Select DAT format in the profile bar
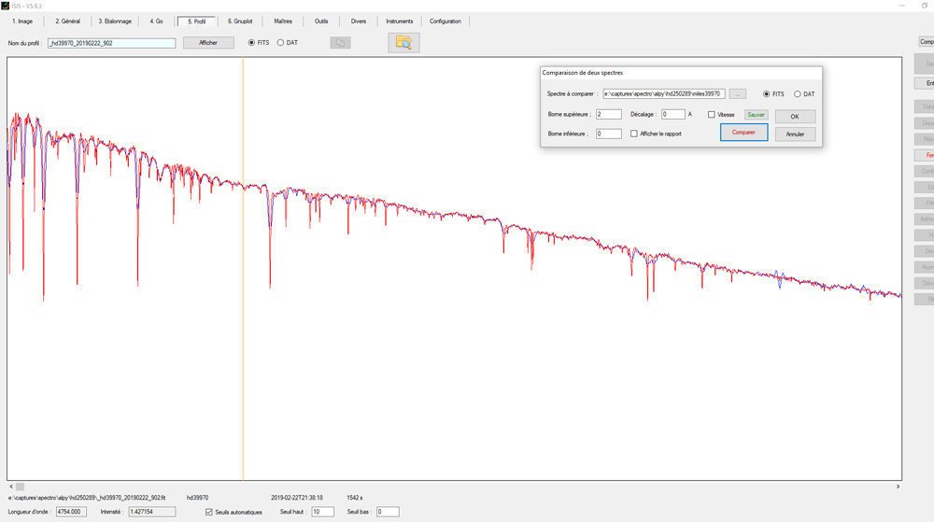 tap(280, 43)
